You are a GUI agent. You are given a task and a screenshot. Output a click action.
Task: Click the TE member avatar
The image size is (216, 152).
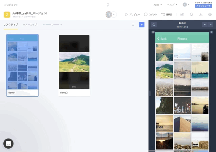pos(109,15)
